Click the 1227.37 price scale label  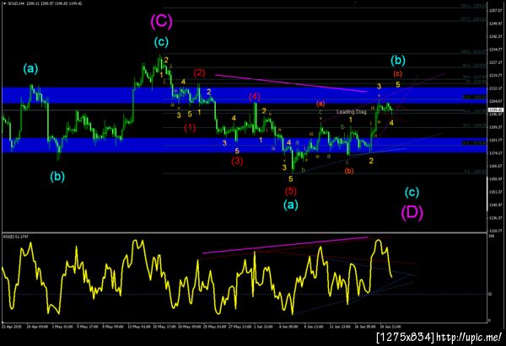click(496, 62)
